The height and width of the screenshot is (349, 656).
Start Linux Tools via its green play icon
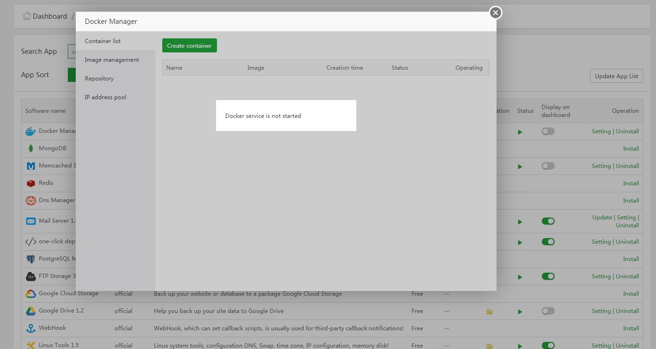(520, 345)
